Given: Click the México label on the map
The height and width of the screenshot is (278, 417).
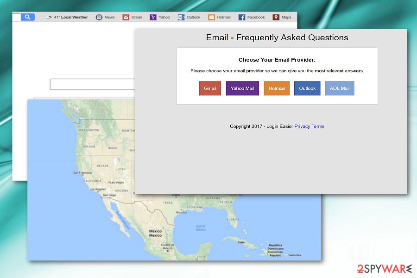Looking at the screenshot, I should 155,231.
